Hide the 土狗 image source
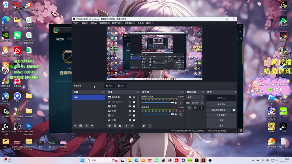This screenshot has height=164, width=292. (x=130, y=111)
